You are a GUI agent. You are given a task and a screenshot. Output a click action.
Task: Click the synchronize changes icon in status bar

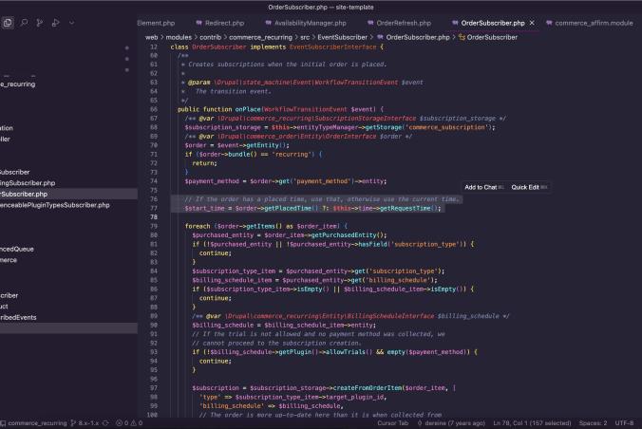coord(105,423)
